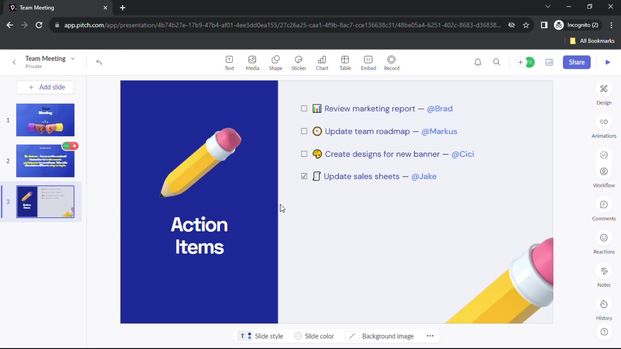Image resolution: width=621 pixels, height=349 pixels.
Task: Open the Media insert panel
Action: pos(252,62)
